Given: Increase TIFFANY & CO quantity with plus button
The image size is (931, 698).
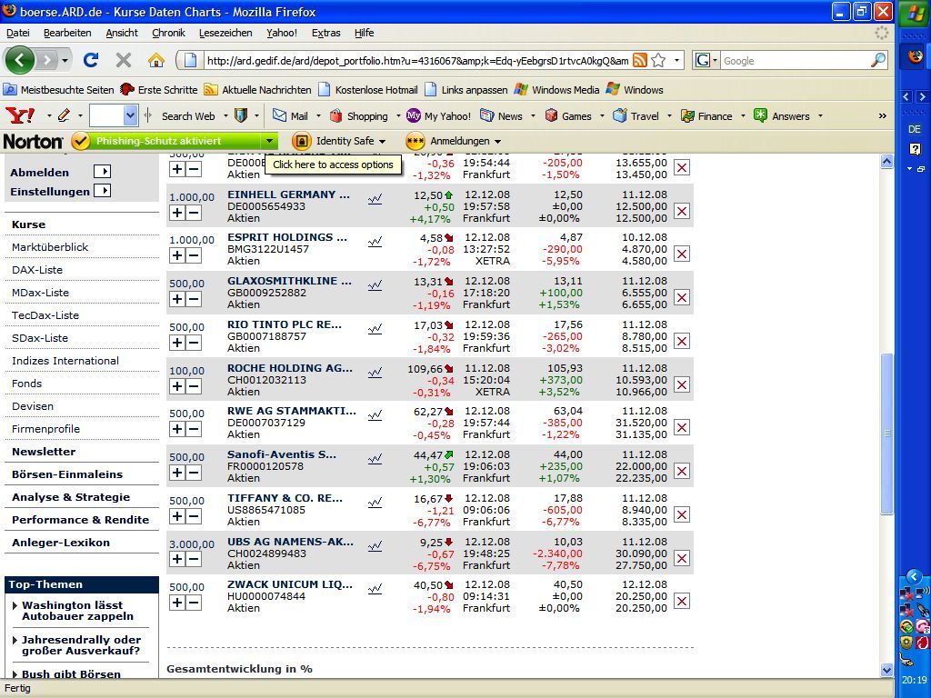Looking at the screenshot, I should [177, 516].
